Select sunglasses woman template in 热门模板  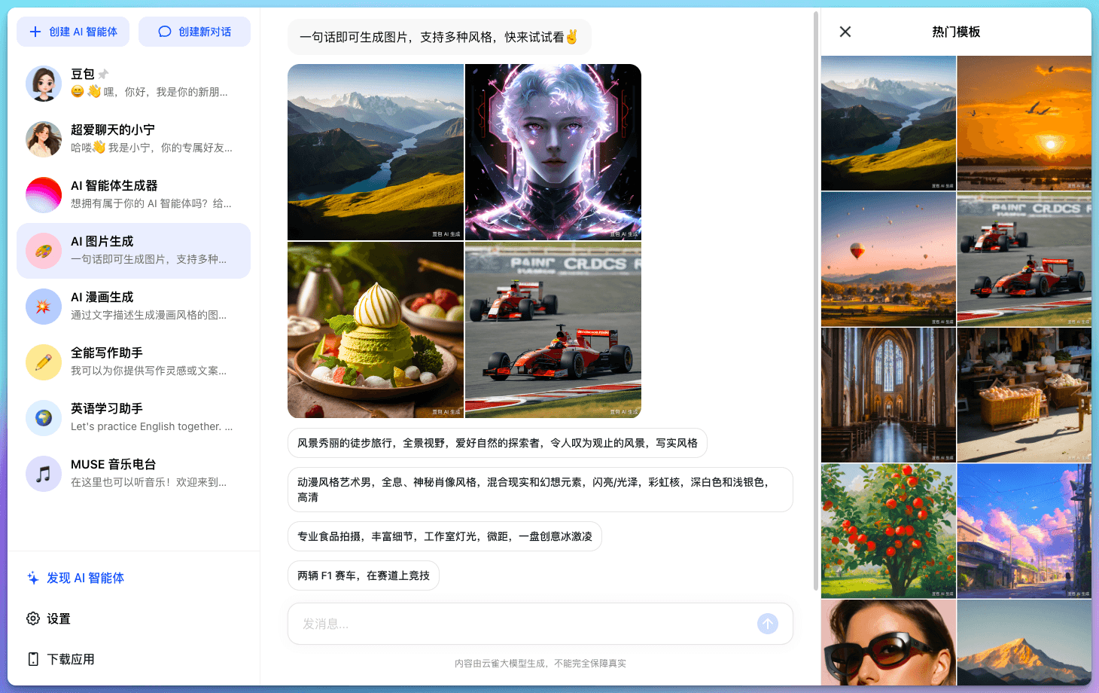coord(888,643)
